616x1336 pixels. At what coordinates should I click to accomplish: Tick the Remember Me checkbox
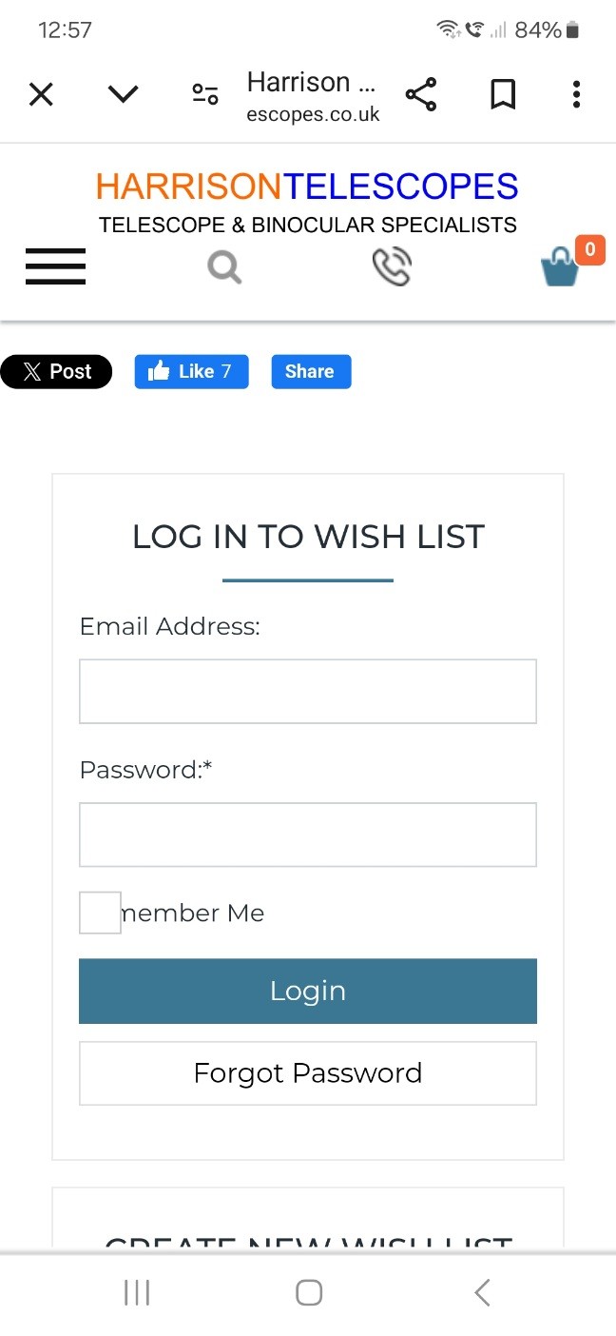(100, 913)
